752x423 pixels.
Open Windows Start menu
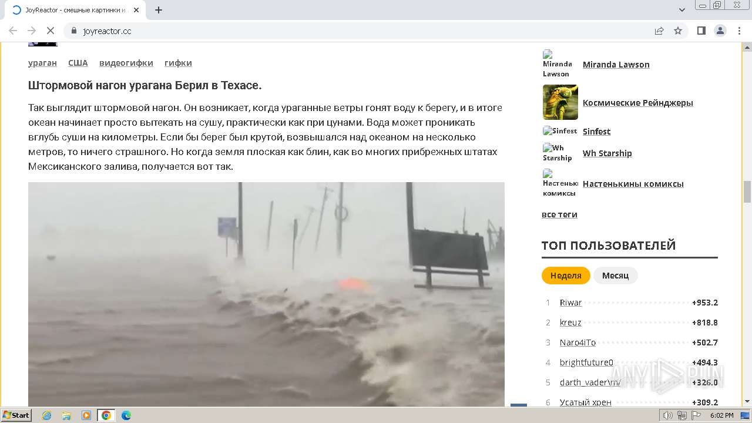pyautogui.click(x=16, y=415)
